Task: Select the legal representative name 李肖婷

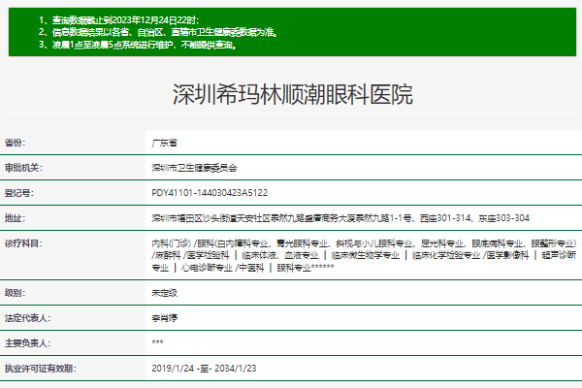Action: 165,318
